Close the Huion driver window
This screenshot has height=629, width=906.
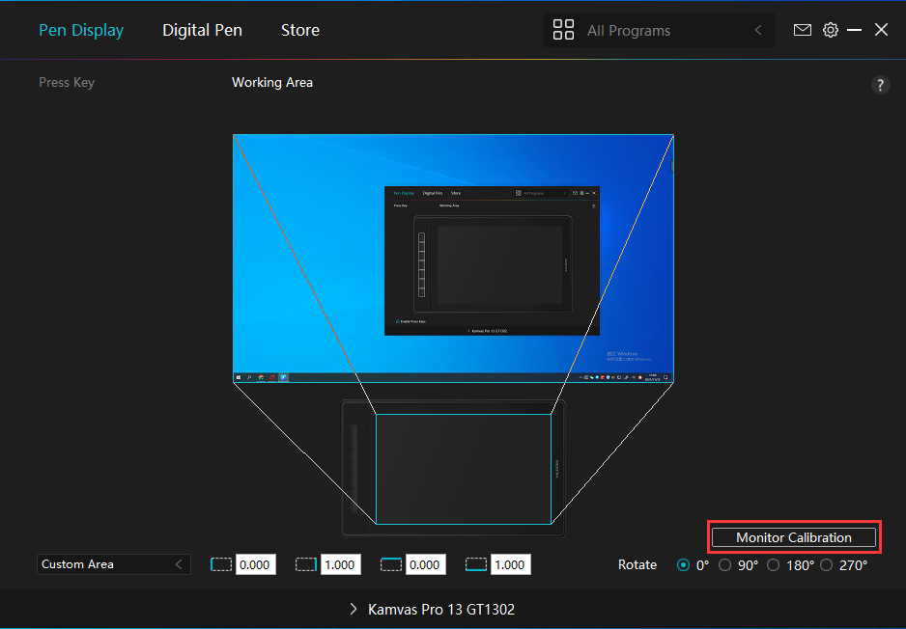[x=881, y=30]
